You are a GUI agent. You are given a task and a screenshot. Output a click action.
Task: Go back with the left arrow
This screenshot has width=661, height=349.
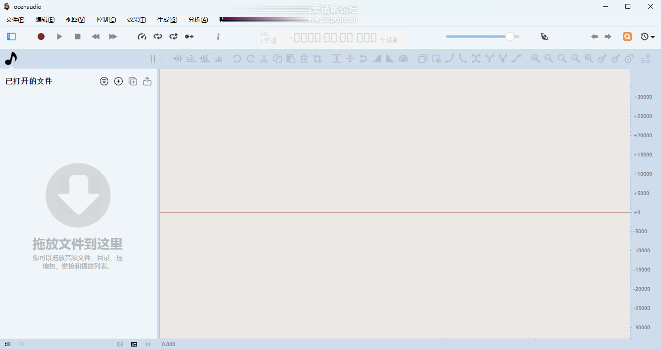pyautogui.click(x=594, y=37)
